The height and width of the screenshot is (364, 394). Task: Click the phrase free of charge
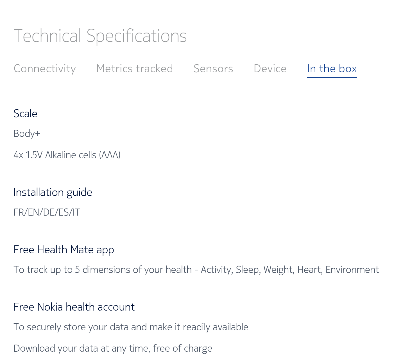182,348
